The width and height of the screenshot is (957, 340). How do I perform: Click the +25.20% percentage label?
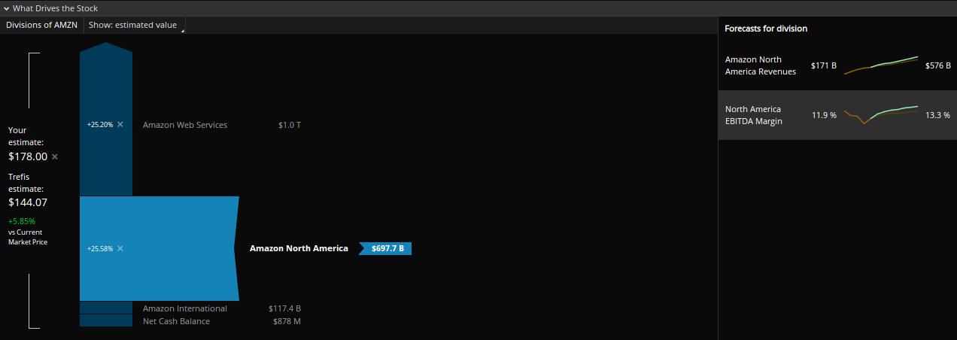click(x=100, y=125)
